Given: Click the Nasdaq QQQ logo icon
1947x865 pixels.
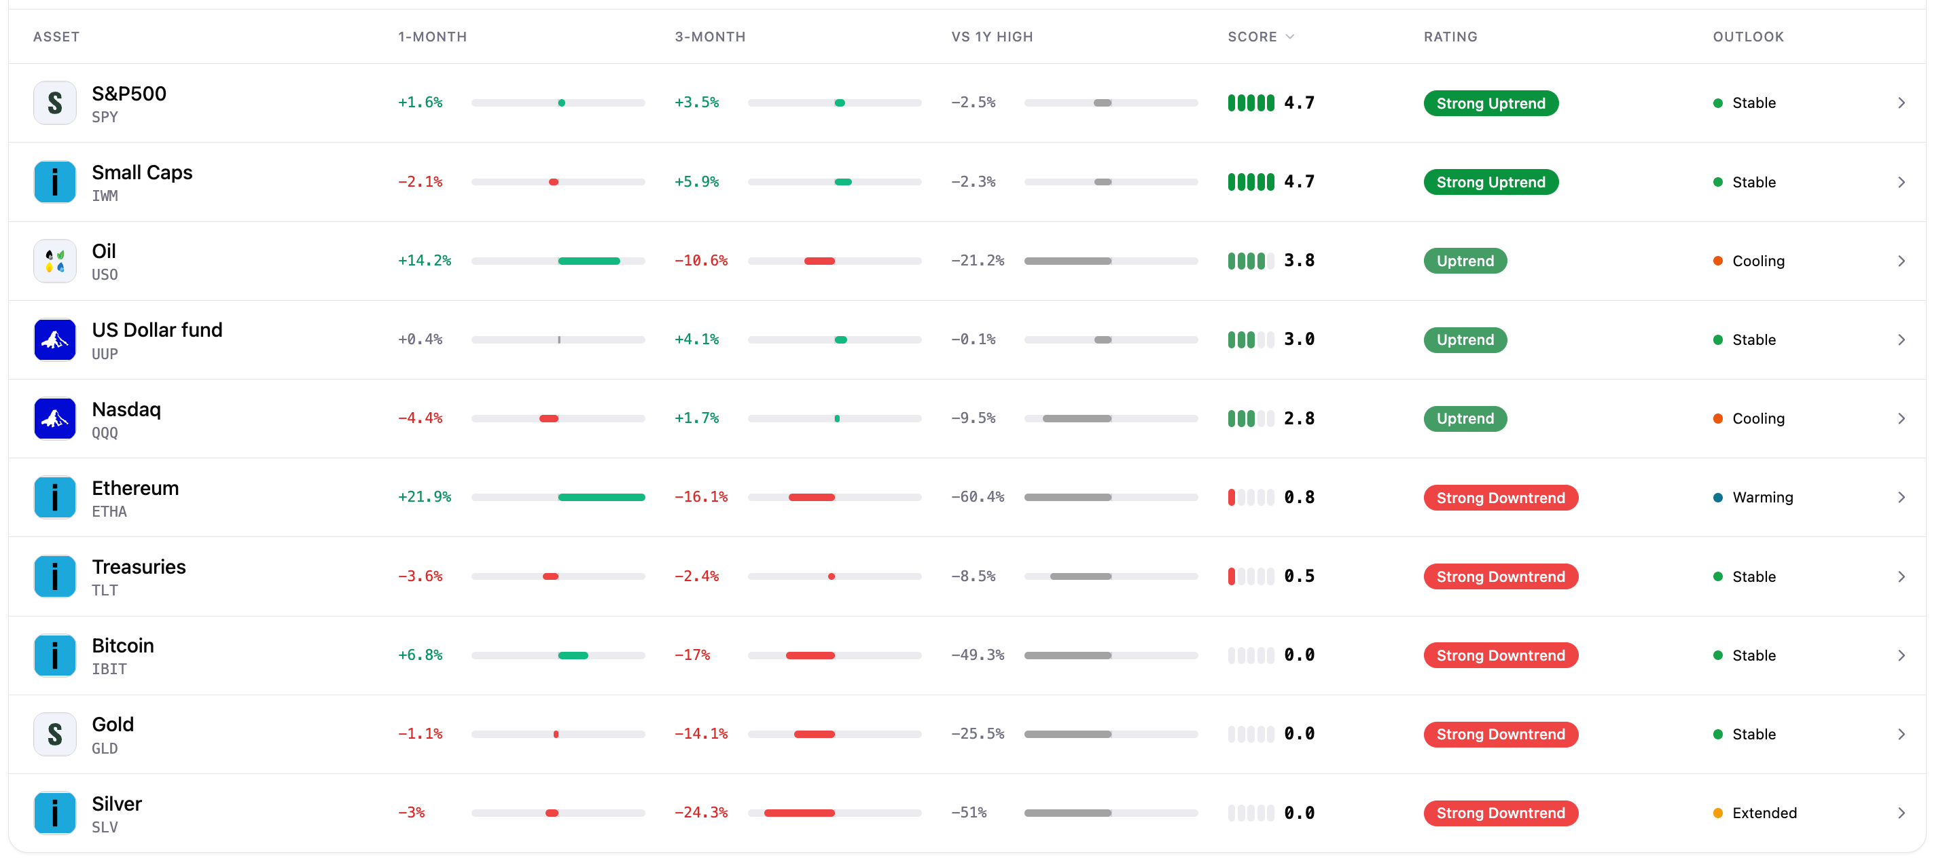Looking at the screenshot, I should [x=55, y=418].
